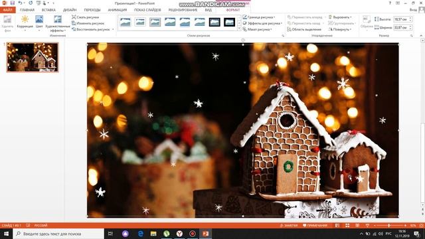Viewport: 425px width, 239px height.
Task: Fit slide to window icon
Action: pyautogui.click(x=422, y=226)
